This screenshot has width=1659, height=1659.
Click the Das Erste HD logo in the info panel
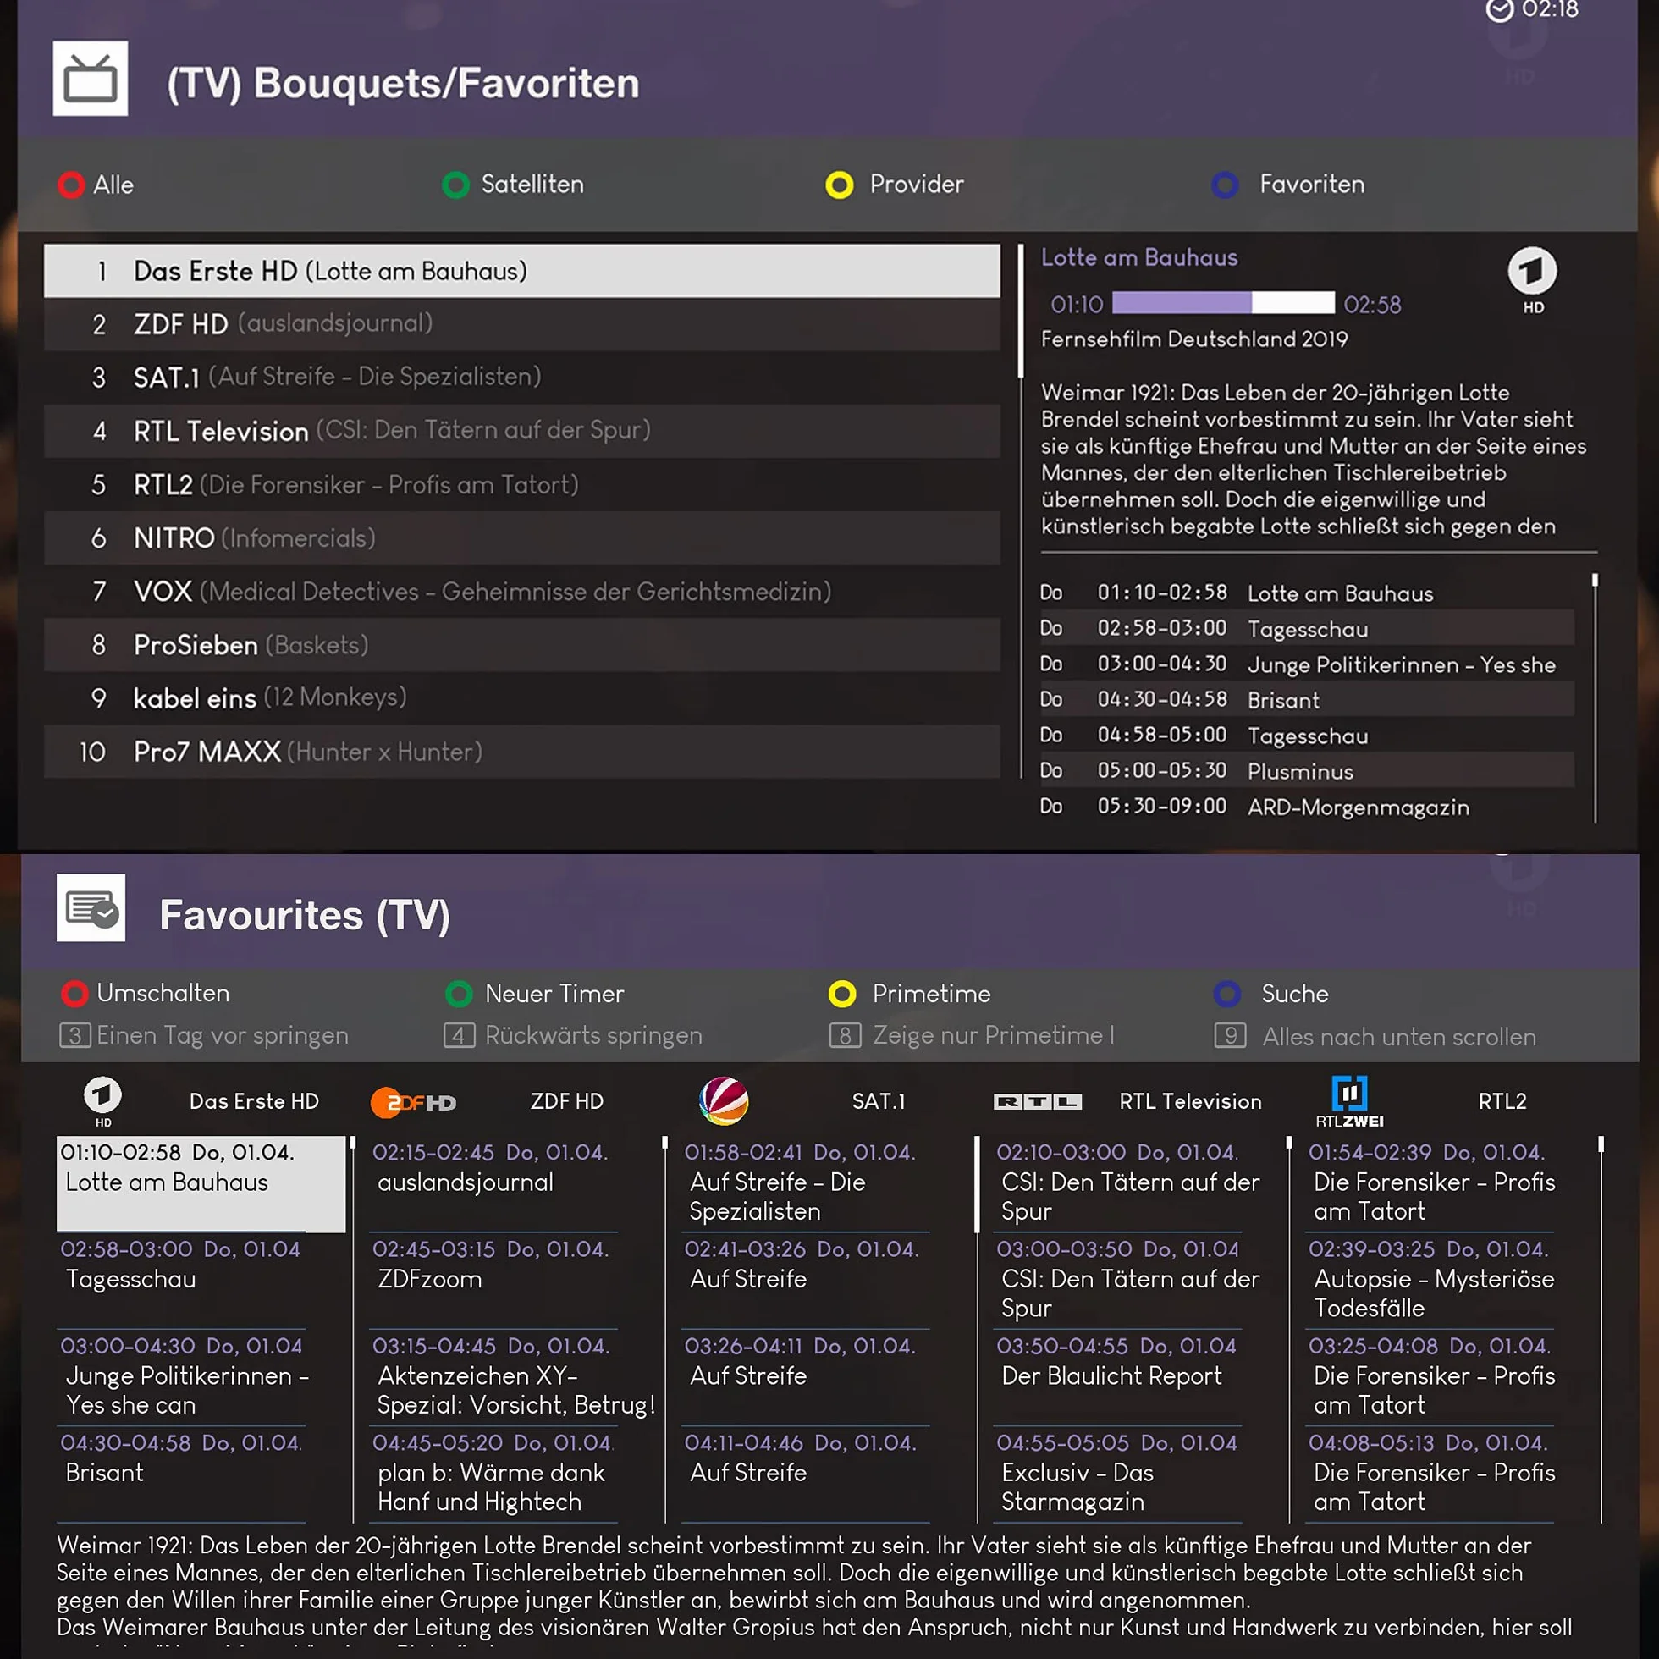1533,281
